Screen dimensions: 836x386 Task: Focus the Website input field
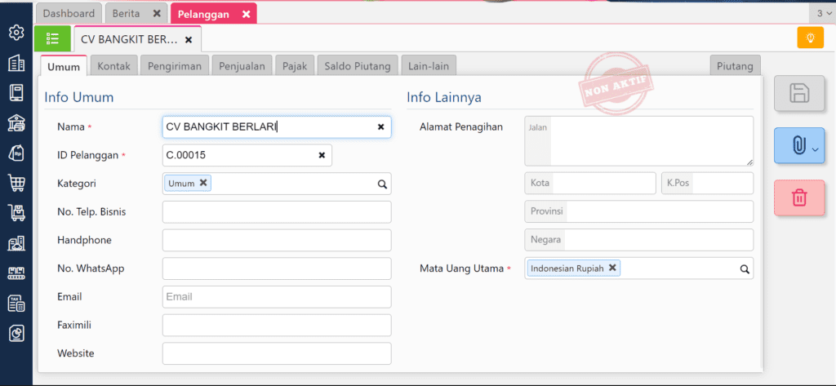tap(277, 353)
